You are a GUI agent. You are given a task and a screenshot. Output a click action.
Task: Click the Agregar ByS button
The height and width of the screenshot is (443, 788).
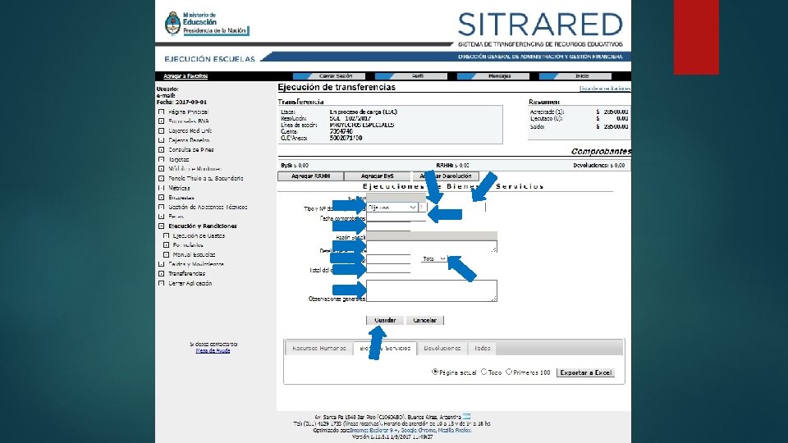click(377, 176)
